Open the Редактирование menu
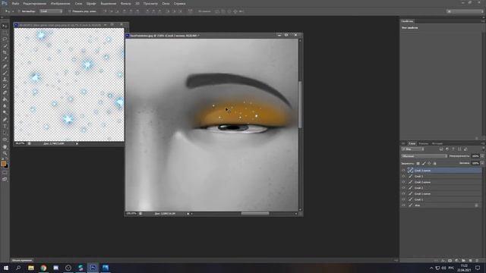Image resolution: width=486 pixels, height=273 pixels. [35, 4]
